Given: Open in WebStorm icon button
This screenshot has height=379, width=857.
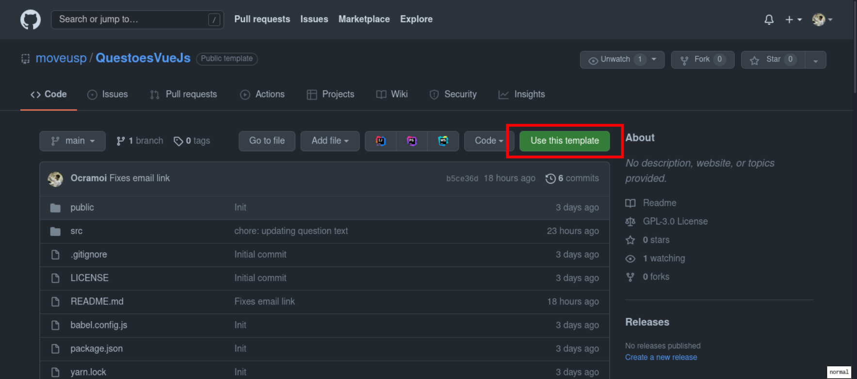Looking at the screenshot, I should pyautogui.click(x=443, y=141).
